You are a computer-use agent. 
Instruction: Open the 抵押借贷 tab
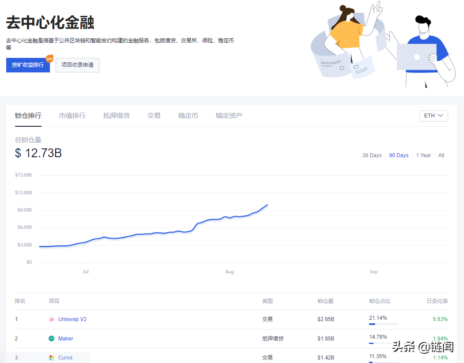tap(116, 116)
